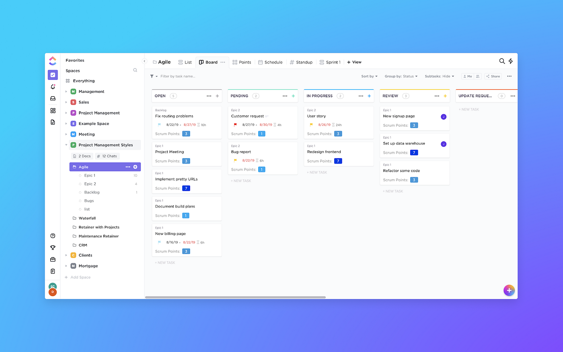Expand the Management space chevron
Viewport: 563px width, 352px height.
click(x=66, y=91)
